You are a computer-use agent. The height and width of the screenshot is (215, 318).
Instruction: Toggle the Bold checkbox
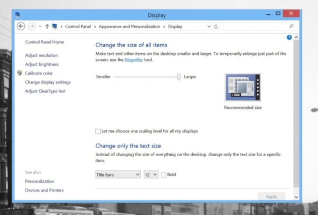(x=164, y=175)
